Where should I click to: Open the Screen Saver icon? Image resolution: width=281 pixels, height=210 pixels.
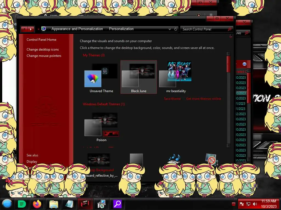click(212, 159)
